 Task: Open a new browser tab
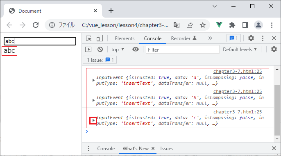[111, 11]
